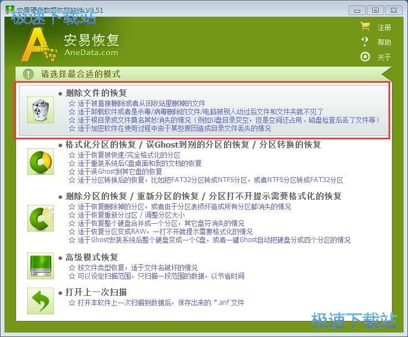
Task: Select 打开上一次扫描 mode heading
Action: tap(96, 292)
